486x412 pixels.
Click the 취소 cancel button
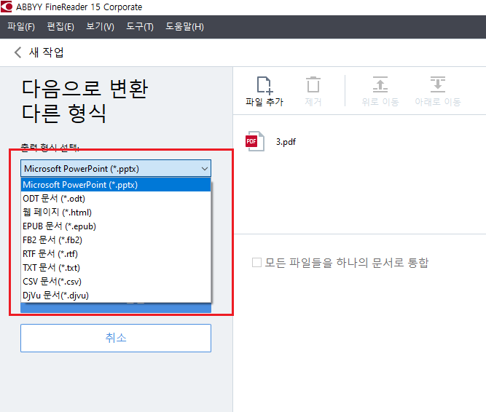point(116,338)
